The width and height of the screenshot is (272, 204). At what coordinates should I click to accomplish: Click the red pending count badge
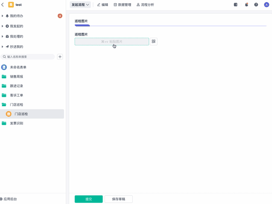(60, 16)
